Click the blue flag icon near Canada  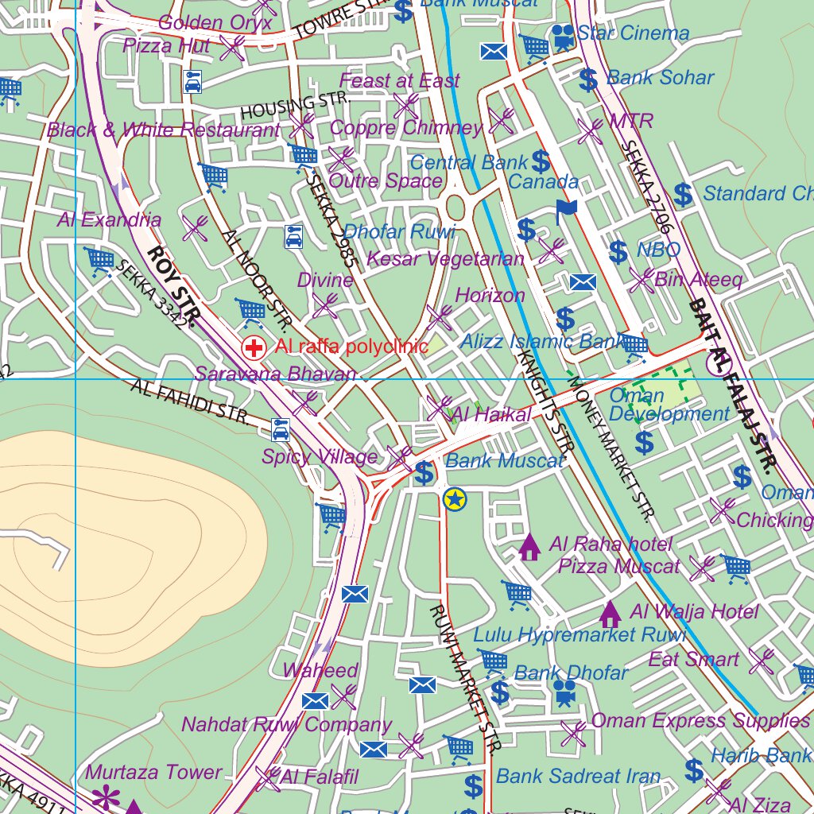coord(566,211)
